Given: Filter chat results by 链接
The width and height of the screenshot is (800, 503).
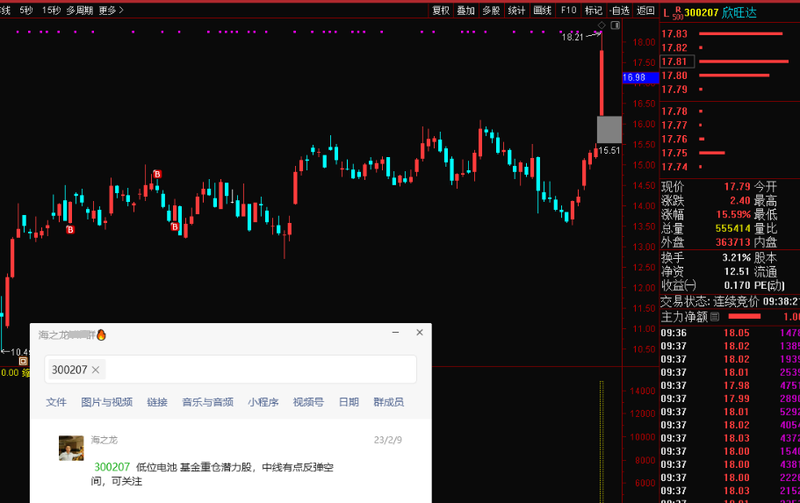Looking at the screenshot, I should coord(157,402).
